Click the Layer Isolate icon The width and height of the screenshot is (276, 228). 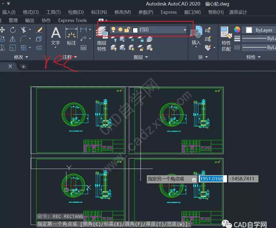pos(122,39)
